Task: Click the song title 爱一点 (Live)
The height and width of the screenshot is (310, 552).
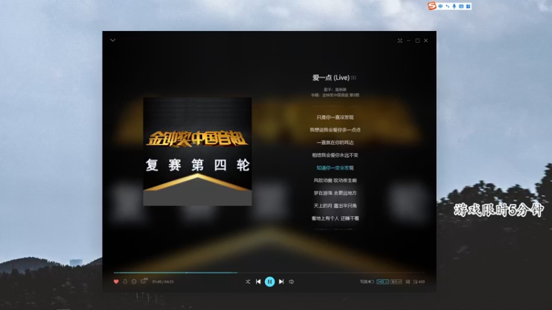Action: (x=331, y=78)
